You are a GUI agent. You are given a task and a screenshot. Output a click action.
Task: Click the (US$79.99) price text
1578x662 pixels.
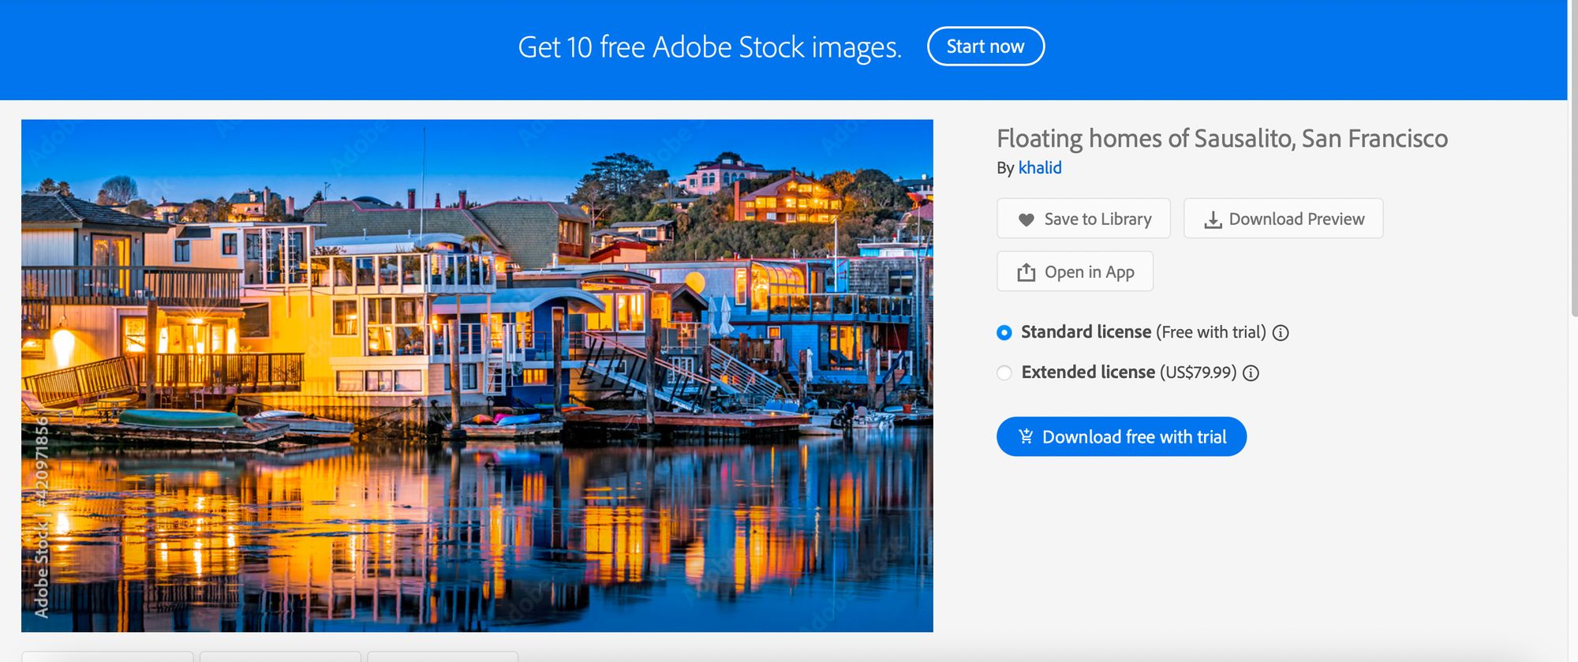click(x=1198, y=372)
